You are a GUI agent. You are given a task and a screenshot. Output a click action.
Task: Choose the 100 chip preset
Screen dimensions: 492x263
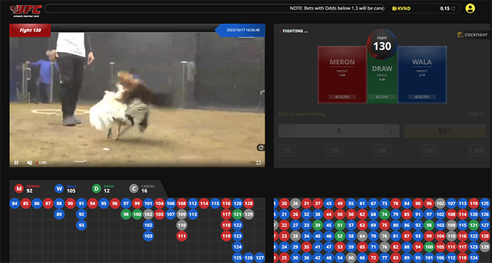click(335, 150)
